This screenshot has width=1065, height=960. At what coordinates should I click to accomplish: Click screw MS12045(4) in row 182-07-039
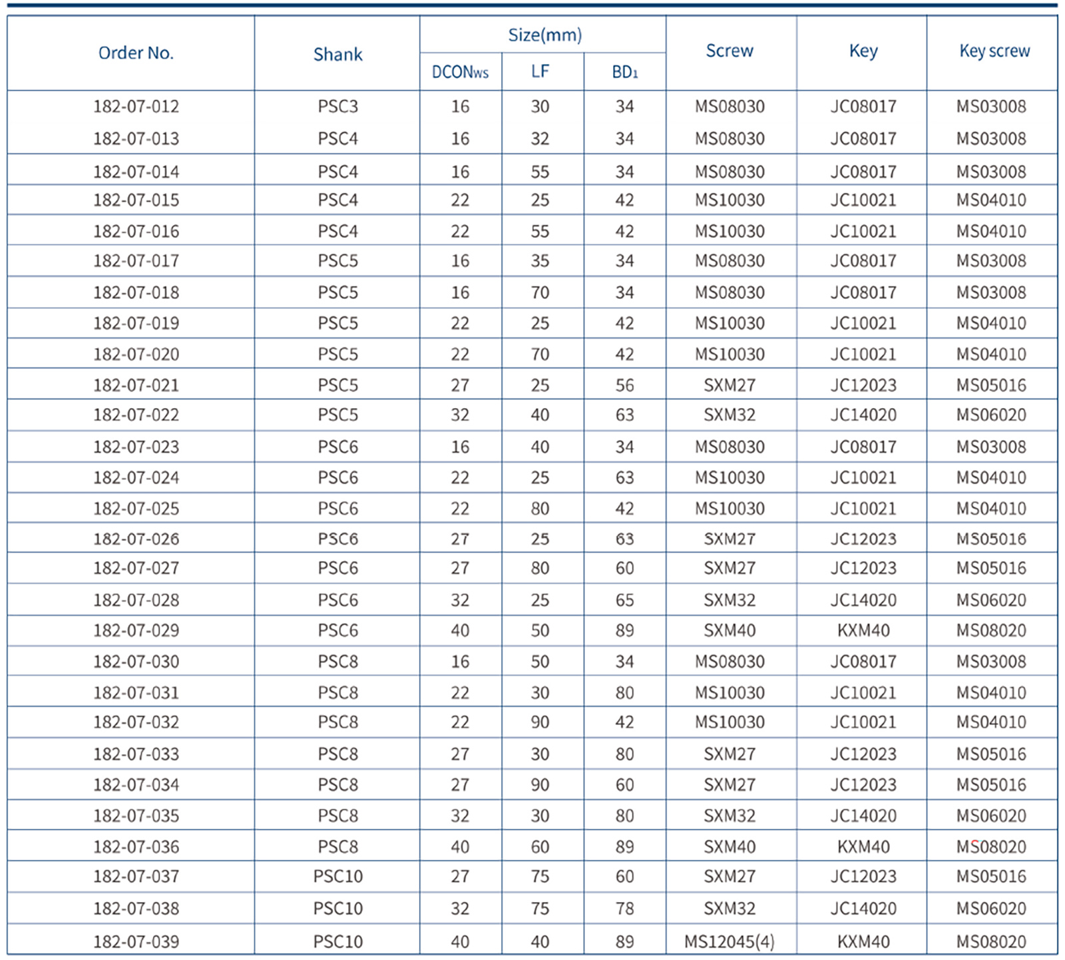pyautogui.click(x=730, y=942)
